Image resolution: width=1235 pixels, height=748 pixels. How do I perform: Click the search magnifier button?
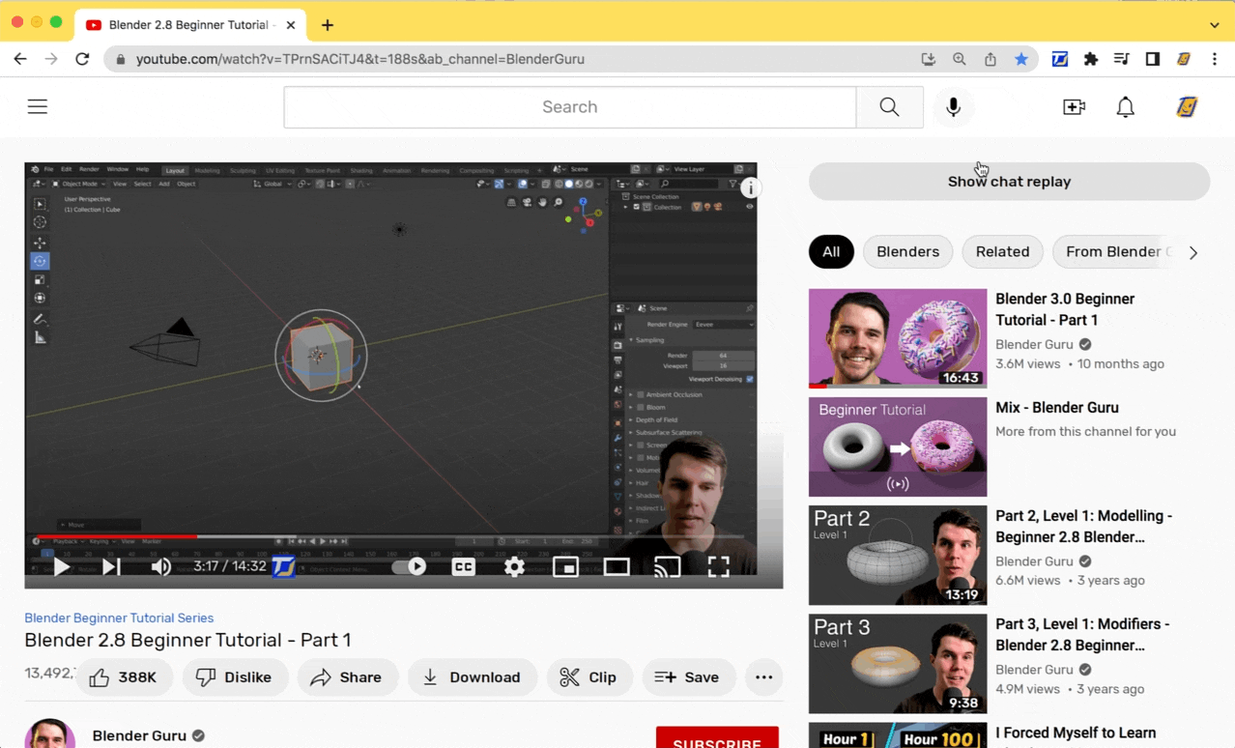pyautogui.click(x=889, y=106)
